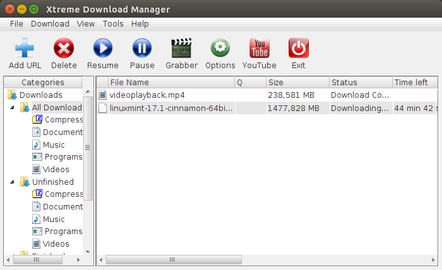This screenshot has height=270, width=442.
Task: Click the Categories panel header
Action: (43, 82)
